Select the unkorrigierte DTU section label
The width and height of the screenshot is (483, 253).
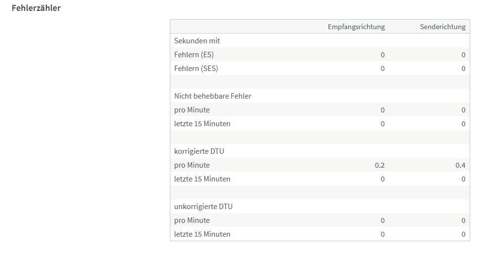203,207
